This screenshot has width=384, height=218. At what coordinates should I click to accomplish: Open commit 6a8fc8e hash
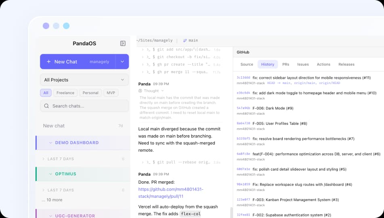244,154
